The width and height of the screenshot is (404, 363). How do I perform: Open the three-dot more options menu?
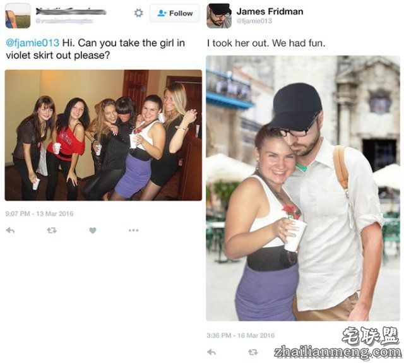pyautogui.click(x=133, y=230)
